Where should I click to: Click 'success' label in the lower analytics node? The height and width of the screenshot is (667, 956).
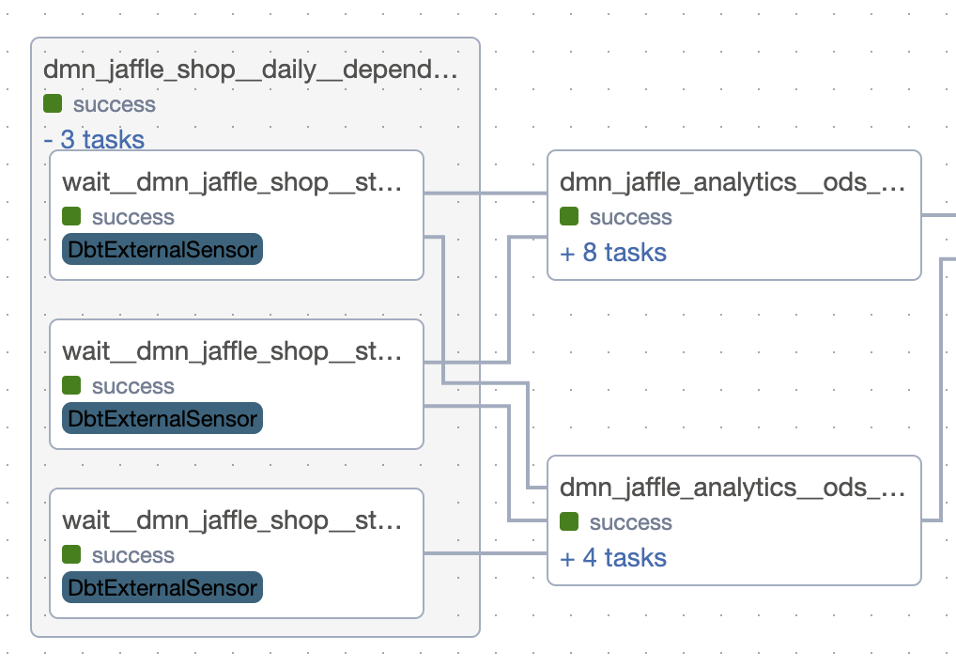630,522
